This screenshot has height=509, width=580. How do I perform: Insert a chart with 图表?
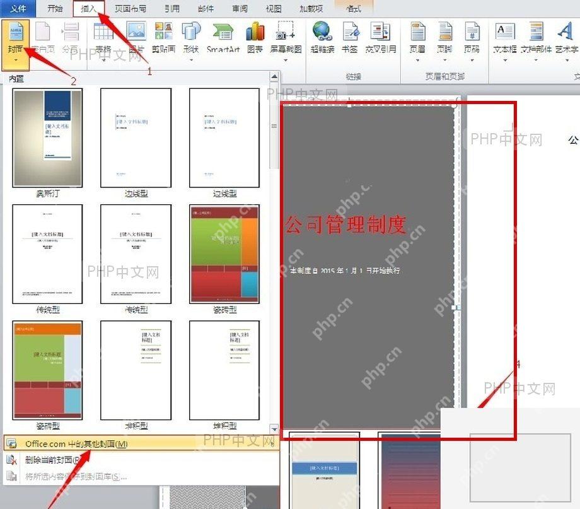pyautogui.click(x=255, y=38)
